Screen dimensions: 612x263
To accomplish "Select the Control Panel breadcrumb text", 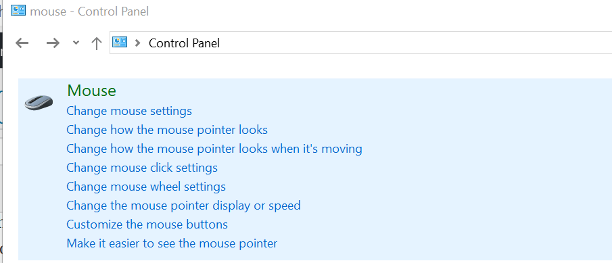I will [x=184, y=43].
